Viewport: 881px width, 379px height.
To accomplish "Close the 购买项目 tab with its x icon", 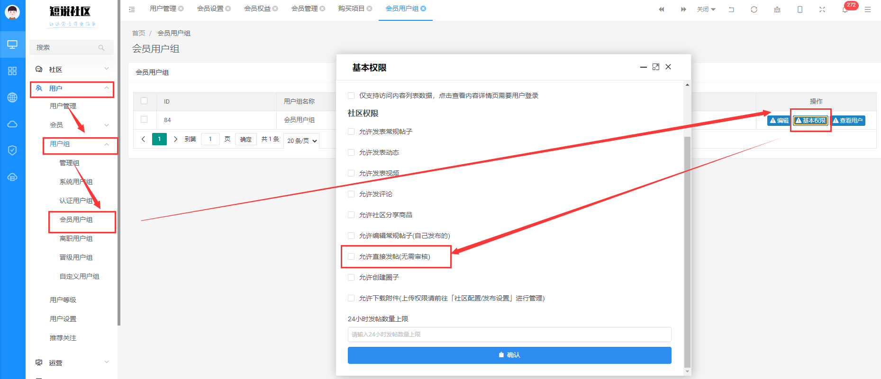I will tap(370, 9).
